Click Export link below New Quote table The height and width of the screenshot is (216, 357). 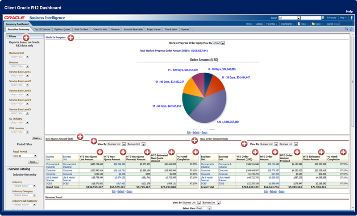(129, 191)
